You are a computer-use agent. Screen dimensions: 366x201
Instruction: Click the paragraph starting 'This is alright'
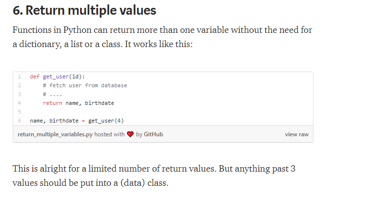pyautogui.click(x=154, y=176)
